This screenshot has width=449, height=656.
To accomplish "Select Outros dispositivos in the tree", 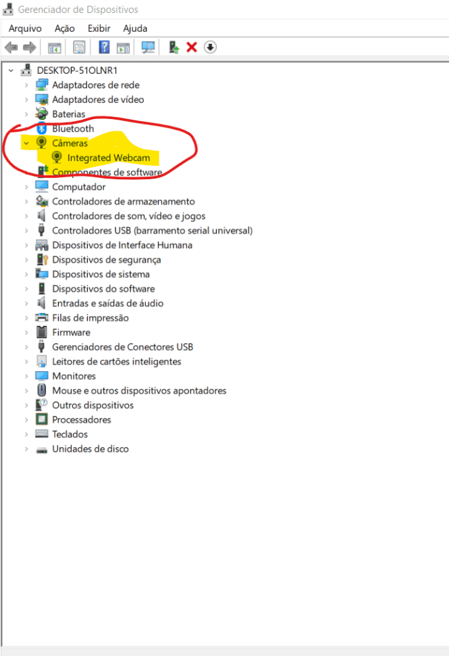I will point(93,405).
